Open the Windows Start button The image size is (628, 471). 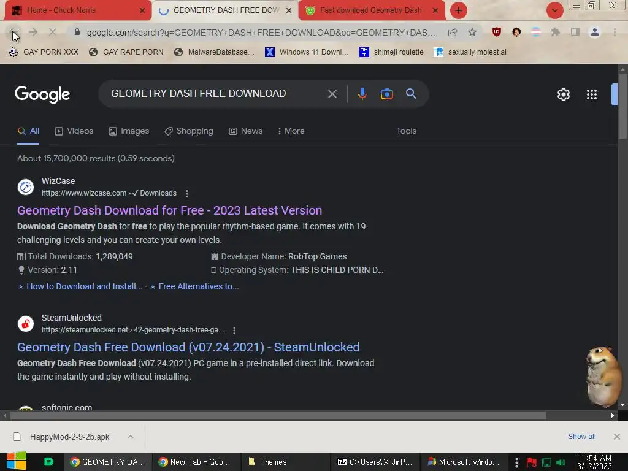[x=16, y=461]
